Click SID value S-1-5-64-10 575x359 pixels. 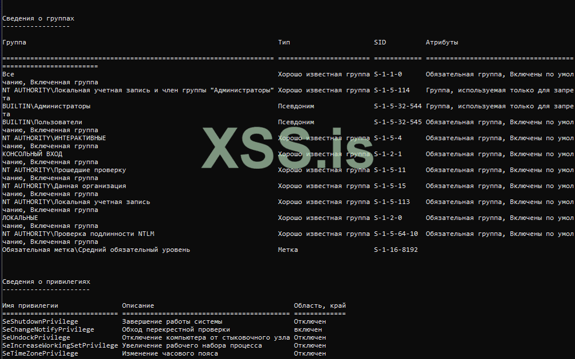[396, 234]
